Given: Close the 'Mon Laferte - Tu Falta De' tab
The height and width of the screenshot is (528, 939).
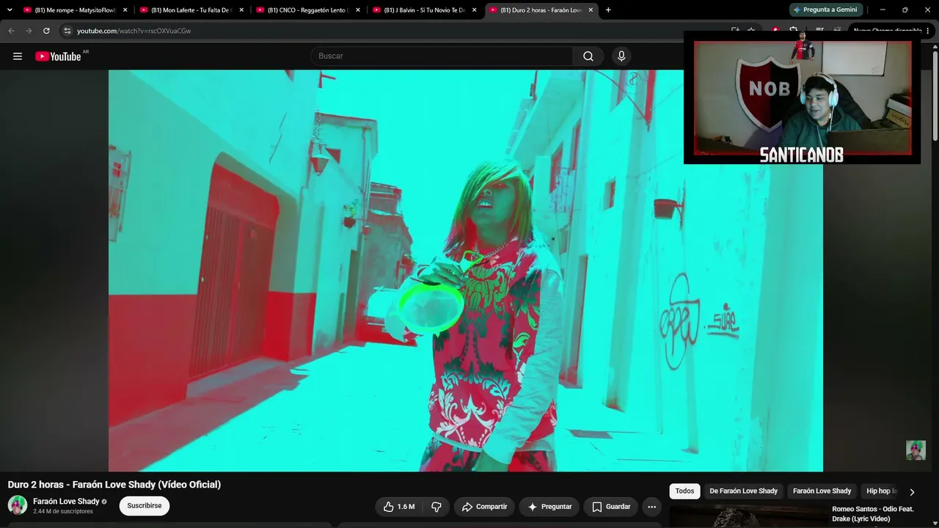Looking at the screenshot, I should tap(241, 10).
